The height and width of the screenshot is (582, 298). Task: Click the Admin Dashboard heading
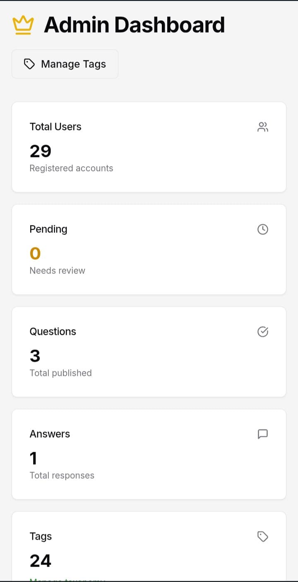click(134, 25)
